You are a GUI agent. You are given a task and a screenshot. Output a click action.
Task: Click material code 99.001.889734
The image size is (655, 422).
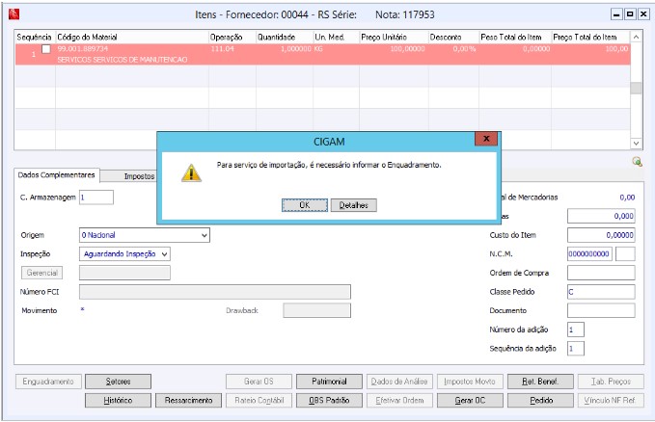pos(83,49)
